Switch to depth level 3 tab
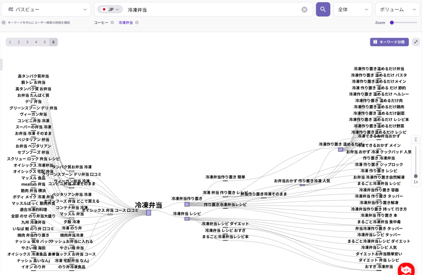The width and height of the screenshot is (422, 275). click(x=27, y=42)
